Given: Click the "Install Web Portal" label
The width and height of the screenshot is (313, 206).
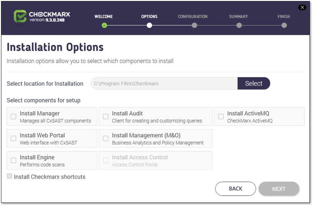Looking at the screenshot, I should click(x=42, y=135).
